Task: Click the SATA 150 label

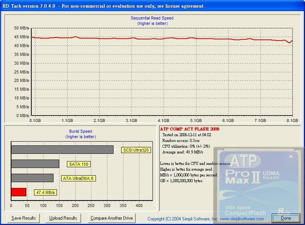Action: 79,164
